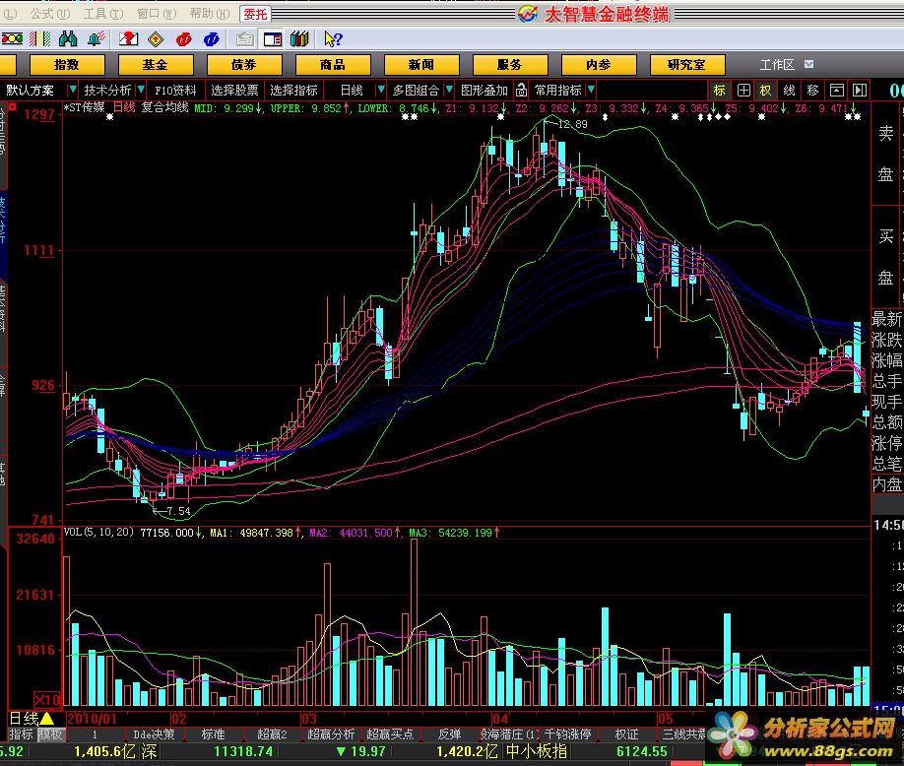Click the 选择指标 button

(294, 90)
